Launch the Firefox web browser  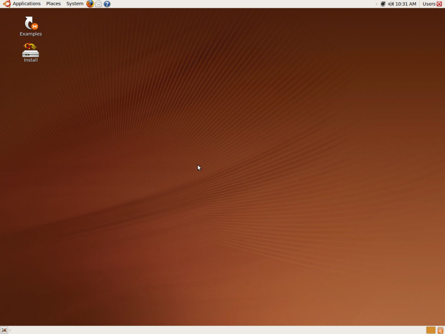point(90,4)
